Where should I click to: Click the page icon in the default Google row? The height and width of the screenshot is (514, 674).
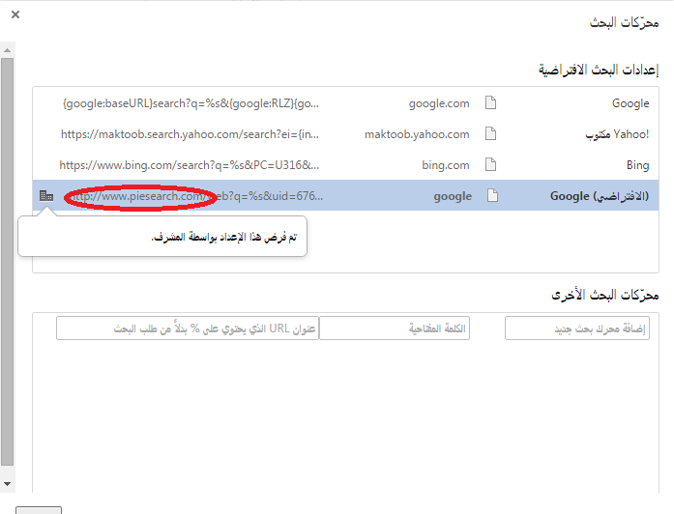point(492,196)
